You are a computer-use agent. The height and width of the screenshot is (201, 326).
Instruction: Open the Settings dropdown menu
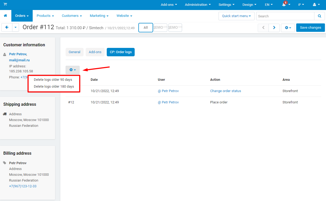point(226,4)
